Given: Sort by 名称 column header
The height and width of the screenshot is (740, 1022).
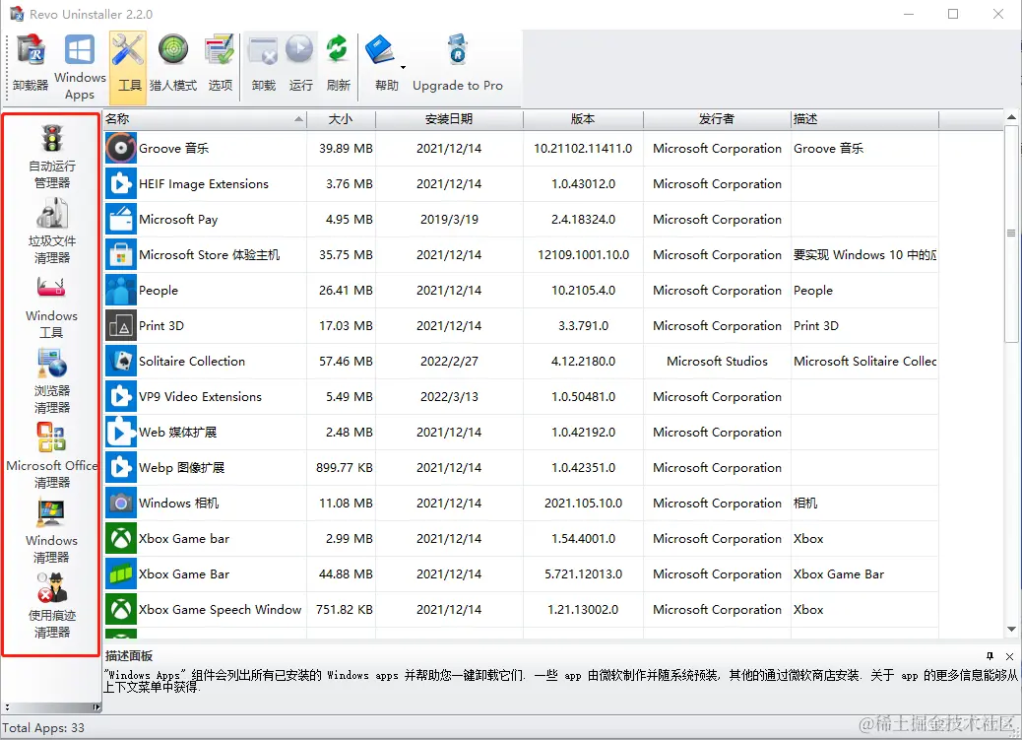Looking at the screenshot, I should click(205, 119).
